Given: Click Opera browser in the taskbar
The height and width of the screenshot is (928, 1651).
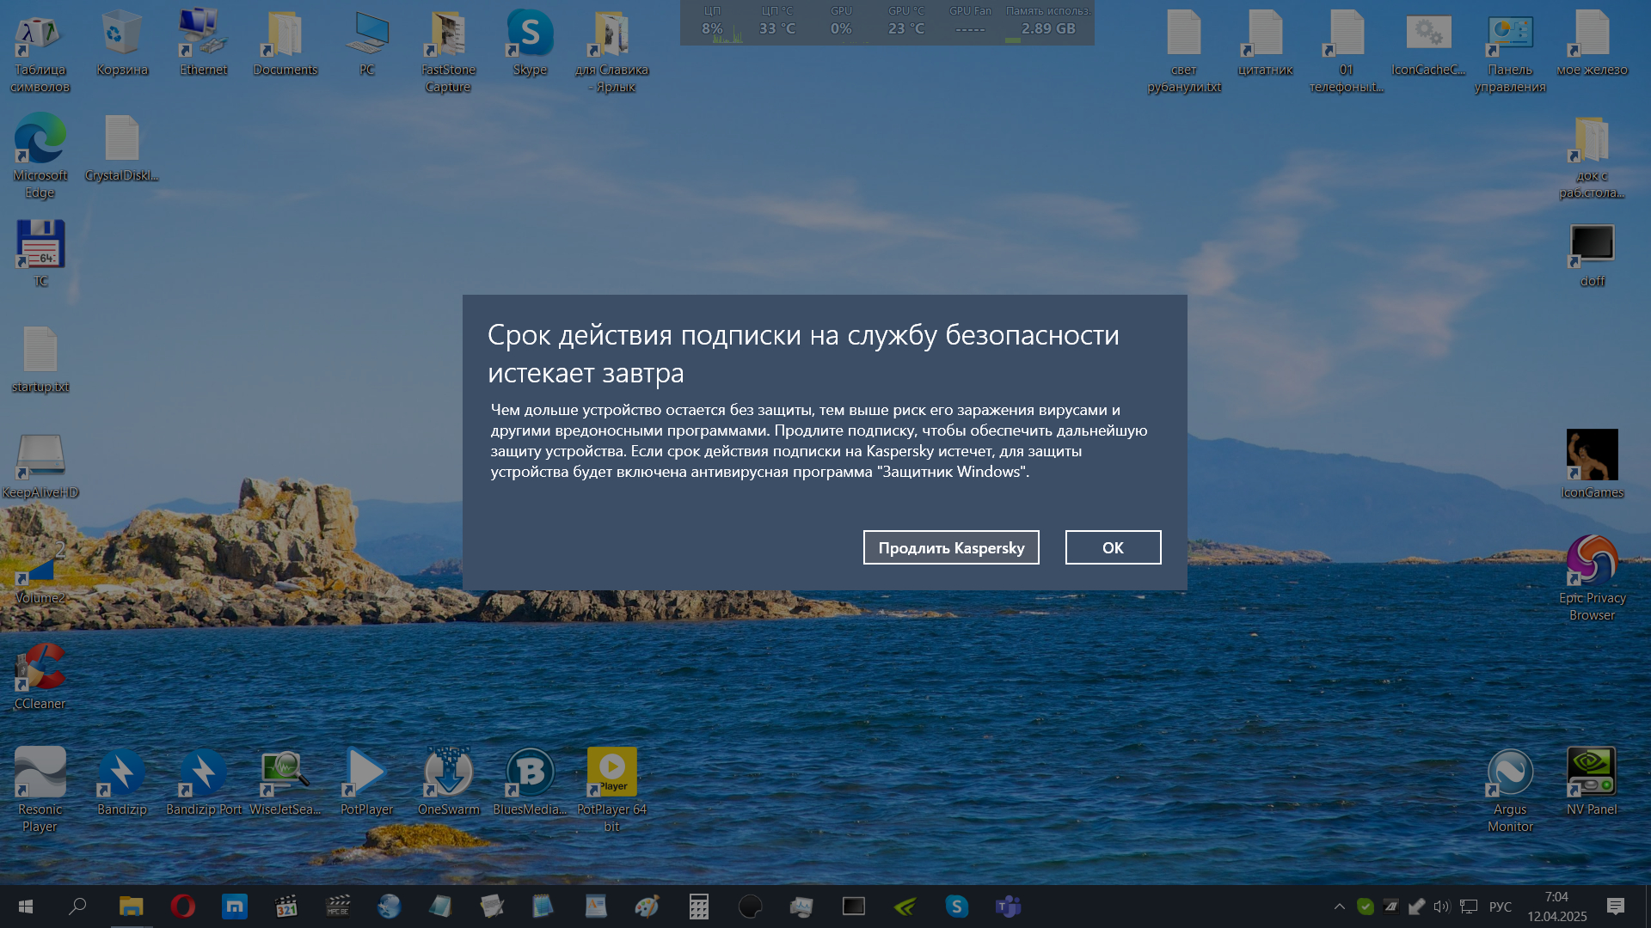Looking at the screenshot, I should [x=182, y=906].
